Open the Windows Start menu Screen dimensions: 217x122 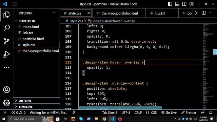coord(4,119)
